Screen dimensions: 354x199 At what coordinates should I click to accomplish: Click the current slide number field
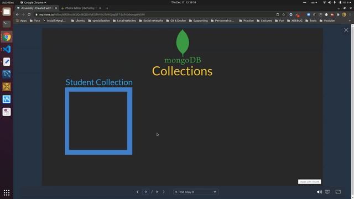(x=145, y=192)
